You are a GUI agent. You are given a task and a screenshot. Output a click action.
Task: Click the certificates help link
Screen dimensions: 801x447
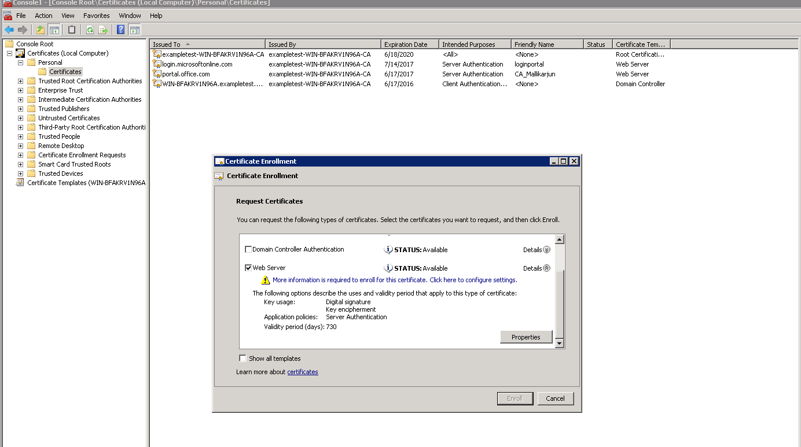pyautogui.click(x=303, y=372)
